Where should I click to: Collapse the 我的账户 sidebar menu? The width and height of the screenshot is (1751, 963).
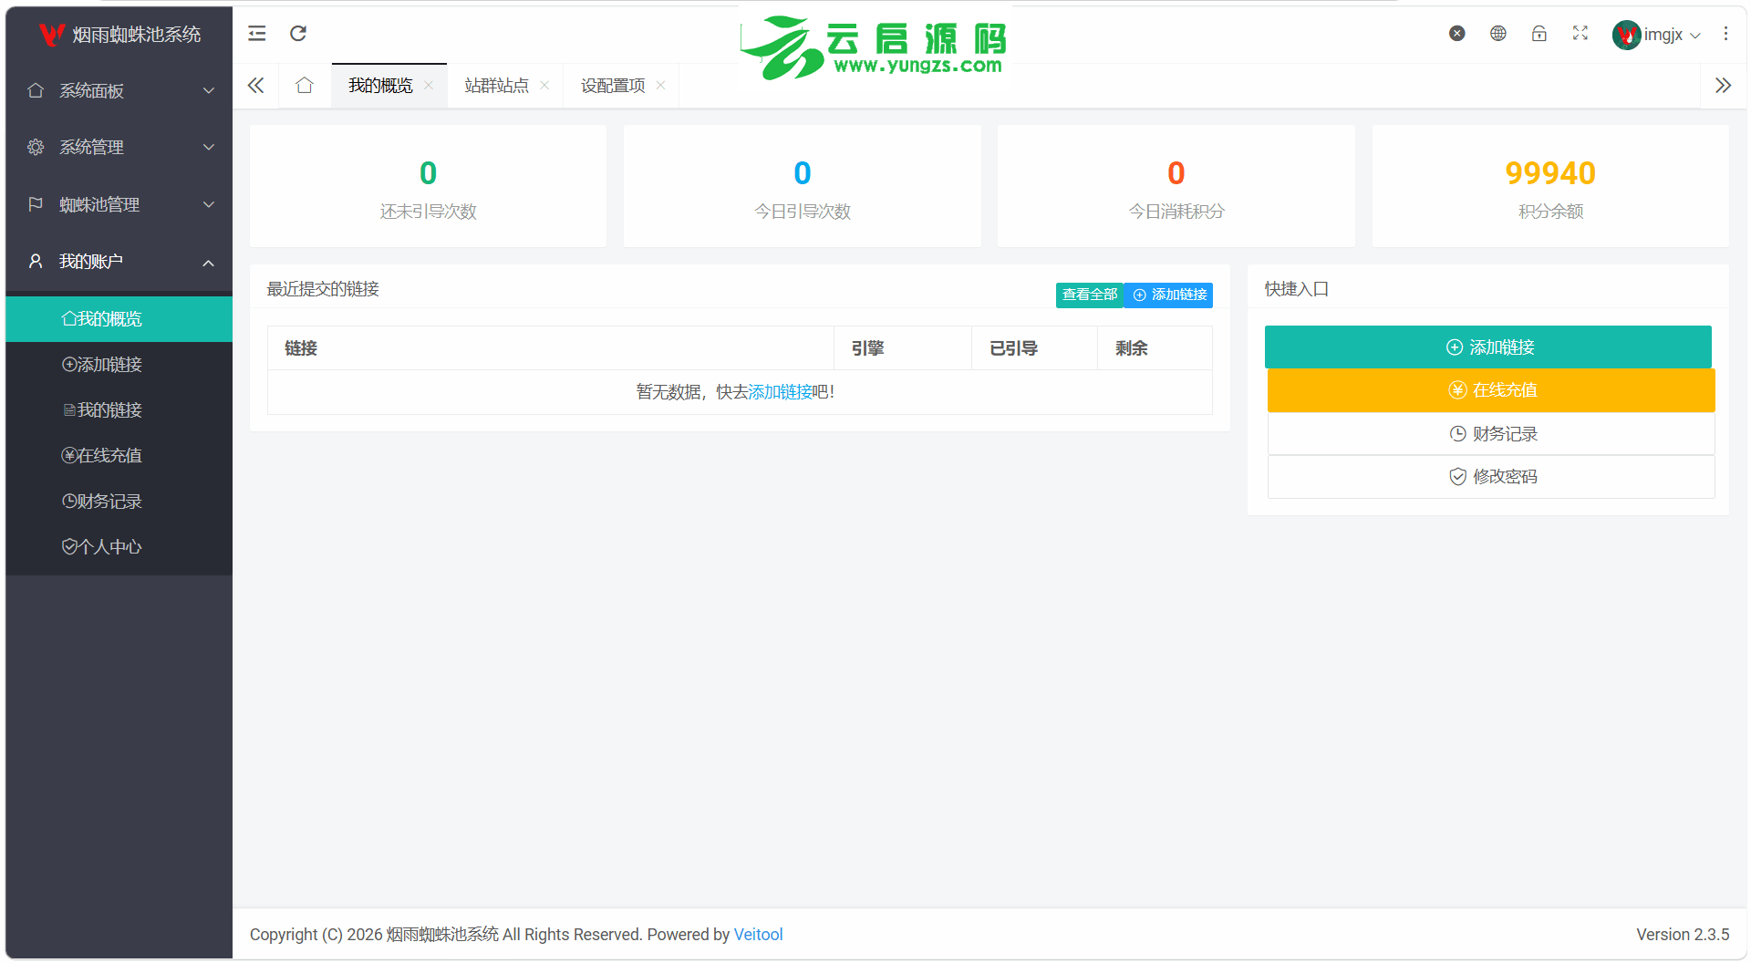coord(119,262)
